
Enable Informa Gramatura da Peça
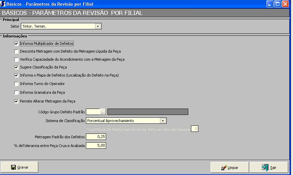(17, 92)
